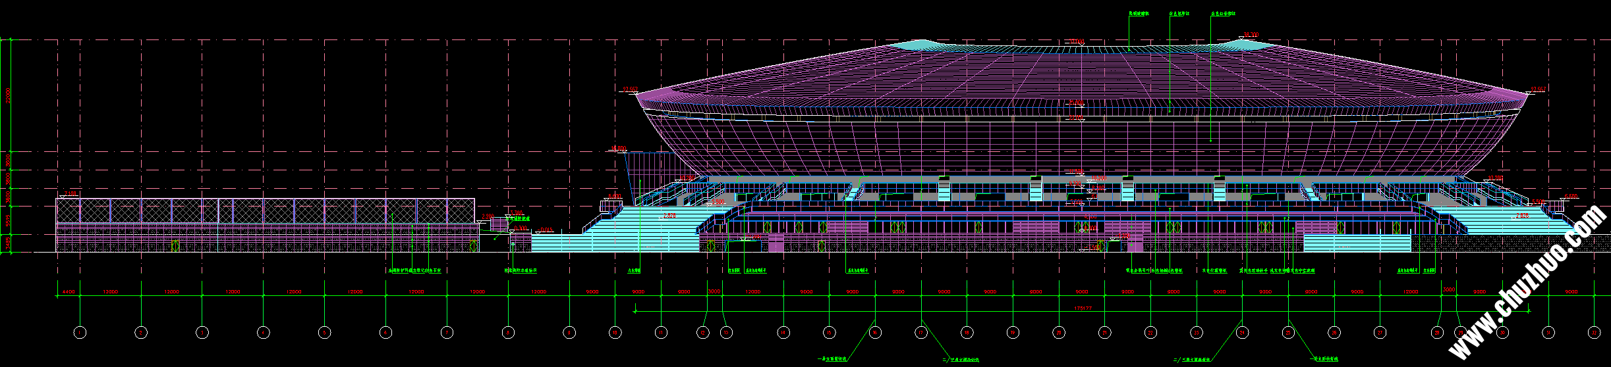Select 12000 dimension between axes 13 and 14

752,291
